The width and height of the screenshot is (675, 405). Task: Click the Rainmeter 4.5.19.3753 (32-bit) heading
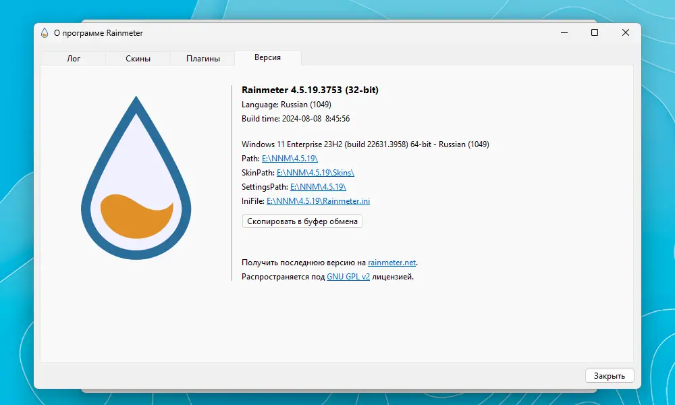tap(310, 90)
